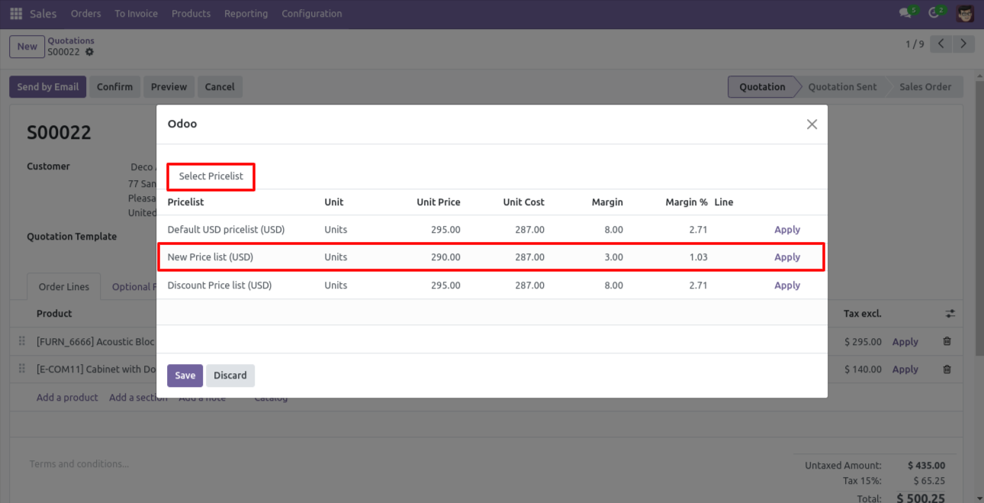Select the Quotation Sent status stage
Image resolution: width=984 pixels, height=503 pixels.
[x=842, y=87]
